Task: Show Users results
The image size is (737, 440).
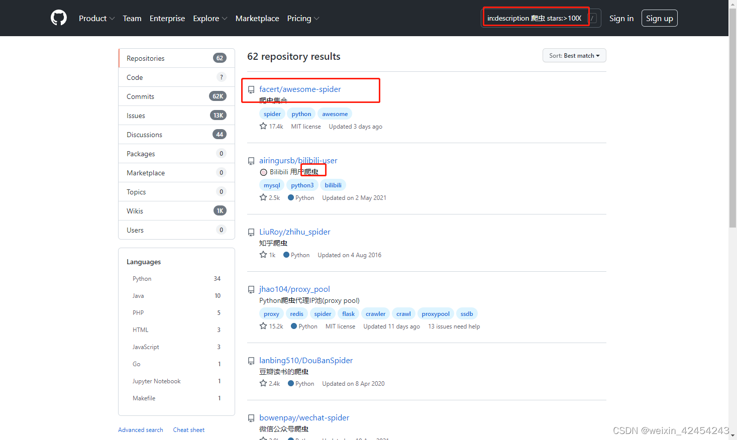Action: pyautogui.click(x=176, y=230)
